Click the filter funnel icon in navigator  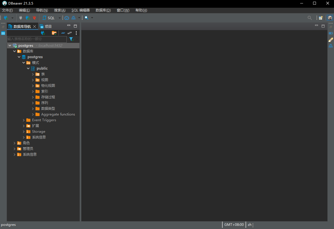pos(71,39)
